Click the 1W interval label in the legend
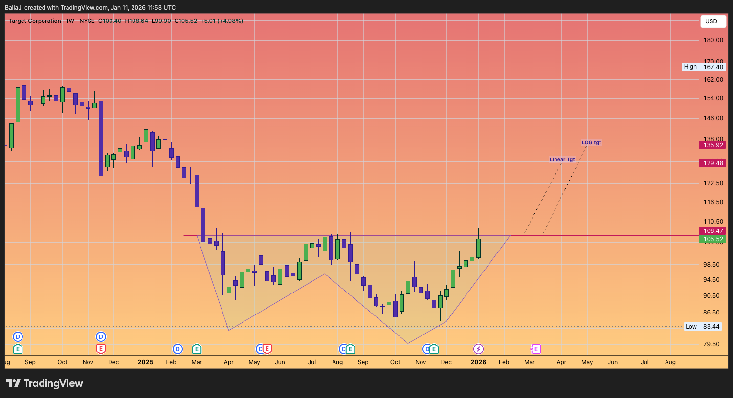Screen dimensions: 733x398 (70, 21)
